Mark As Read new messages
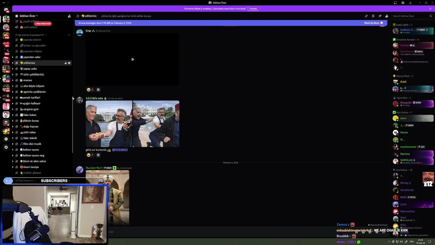 (373, 23)
